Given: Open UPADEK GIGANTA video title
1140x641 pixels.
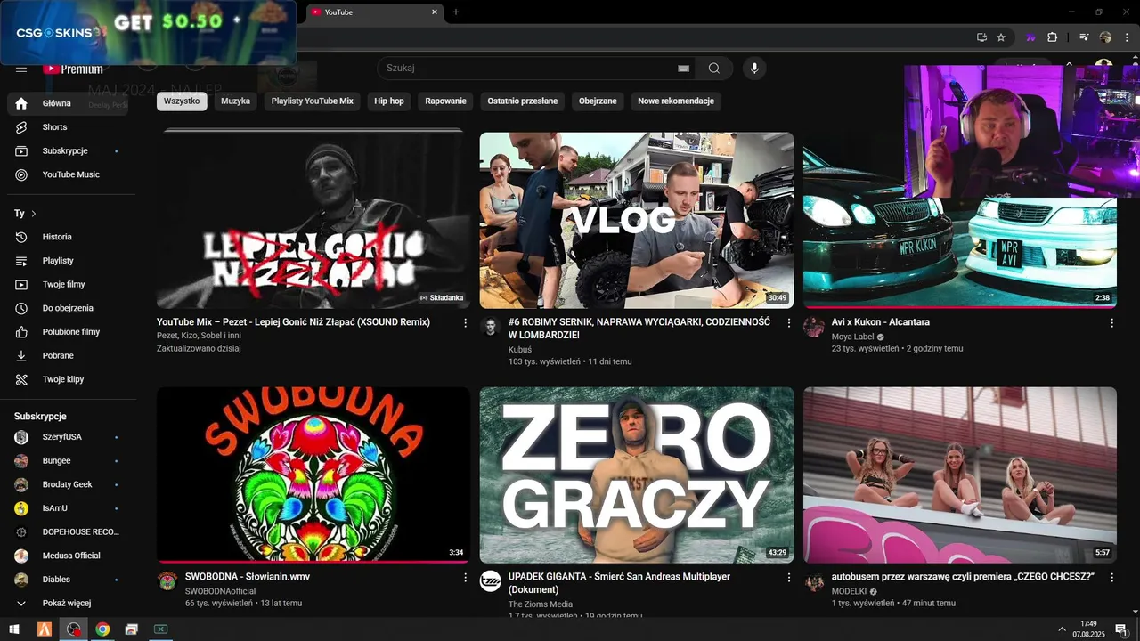Looking at the screenshot, I should point(619,583).
